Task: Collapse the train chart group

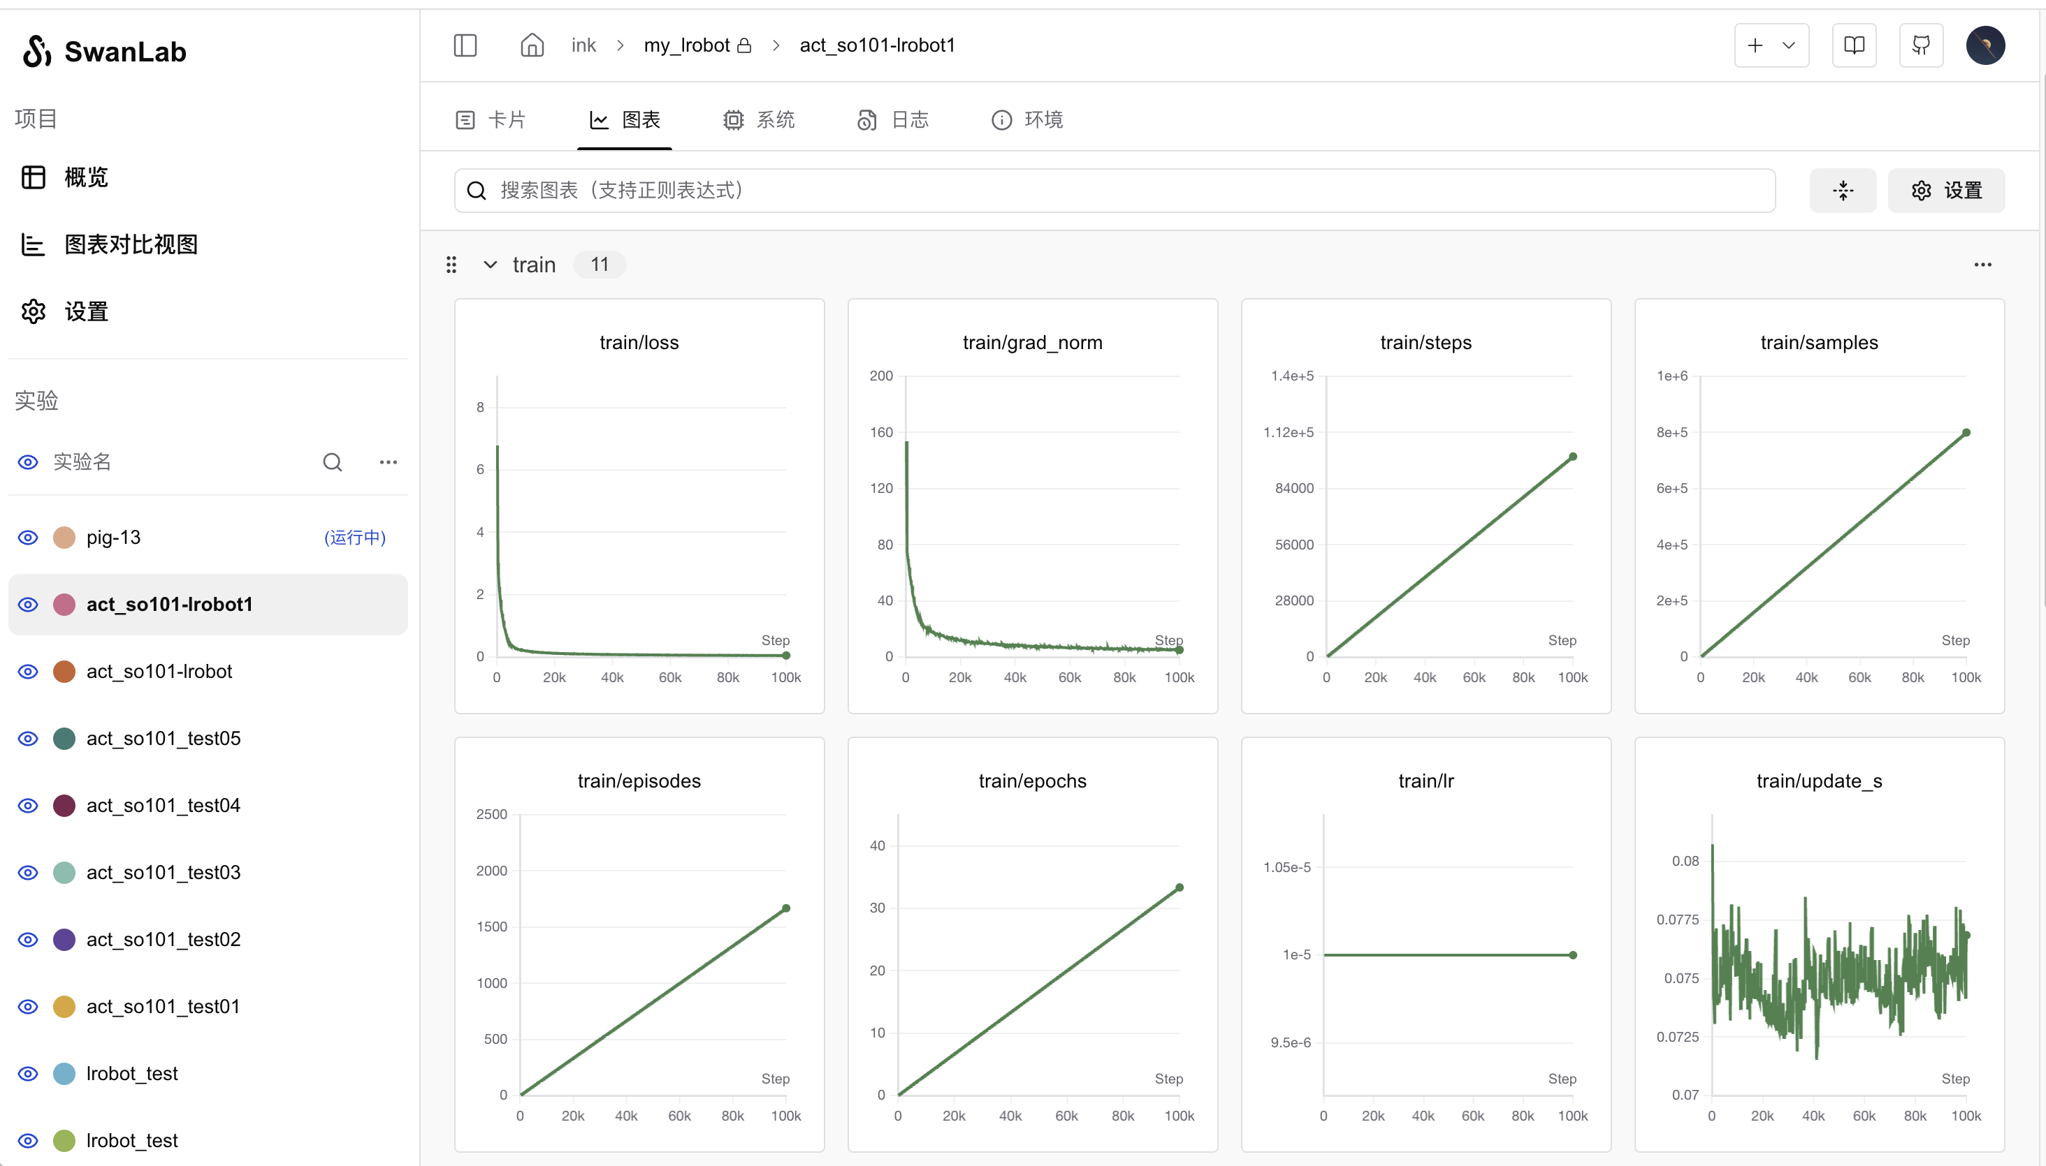Action: pos(490,265)
